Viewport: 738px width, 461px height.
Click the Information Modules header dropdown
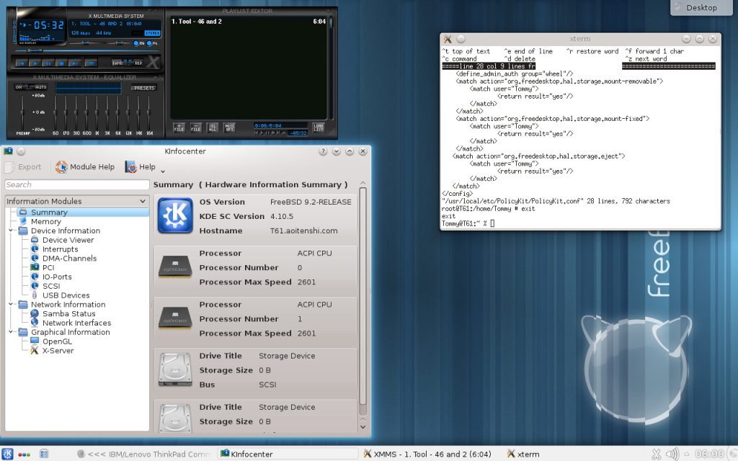[77, 202]
